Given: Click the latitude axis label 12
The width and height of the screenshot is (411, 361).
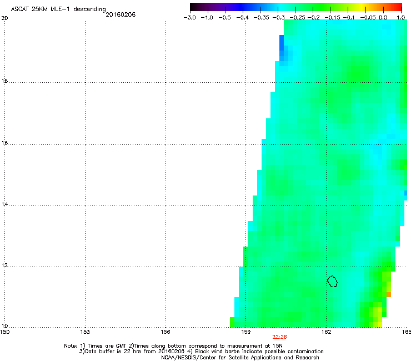Looking at the screenshot, I should click(4, 265).
